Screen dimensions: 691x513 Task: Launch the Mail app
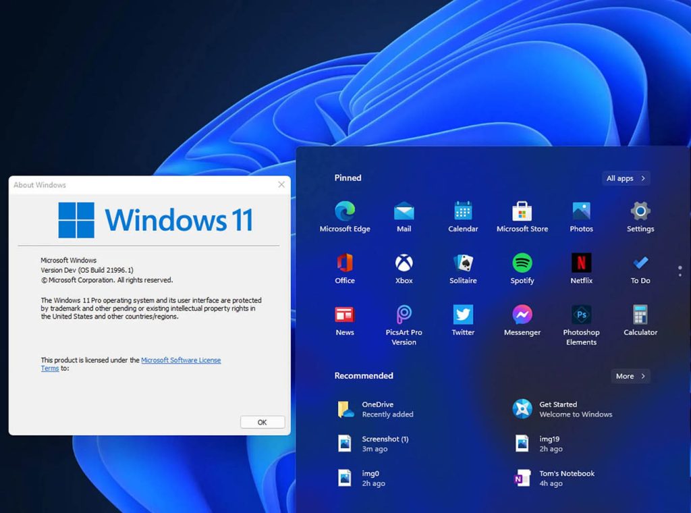click(x=404, y=217)
